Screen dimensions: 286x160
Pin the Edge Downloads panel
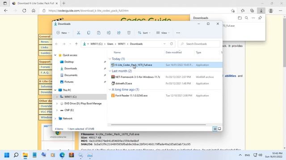(260, 18)
